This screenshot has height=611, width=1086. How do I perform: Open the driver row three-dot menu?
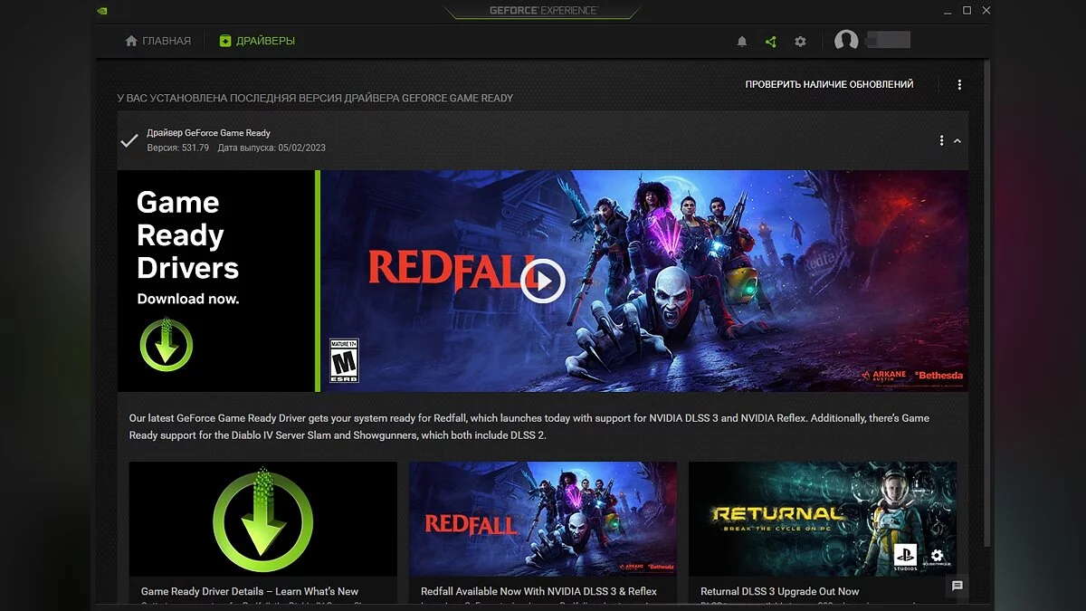[x=941, y=140]
